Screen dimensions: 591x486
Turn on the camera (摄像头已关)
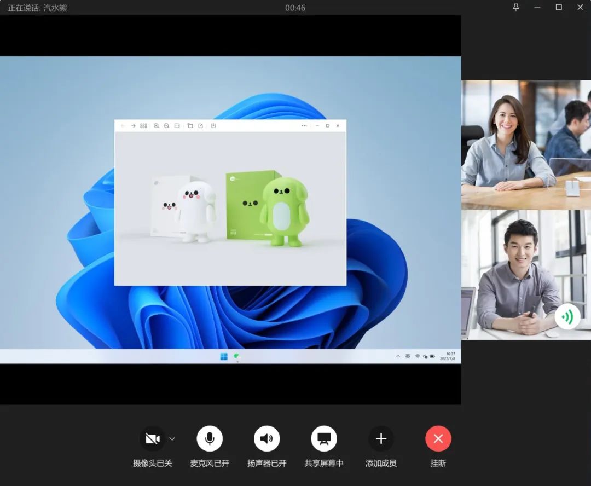pos(152,438)
